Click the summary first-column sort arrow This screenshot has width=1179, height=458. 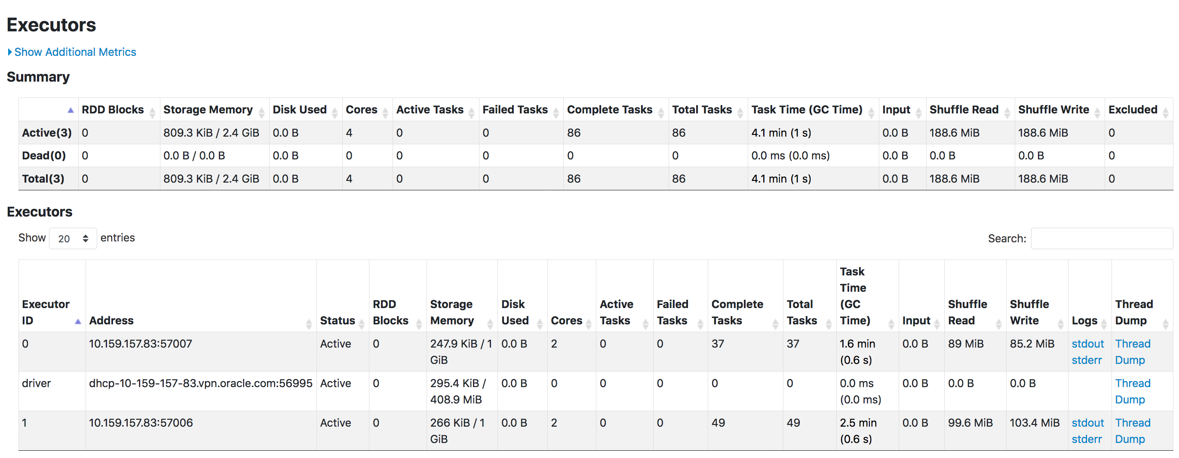71,110
